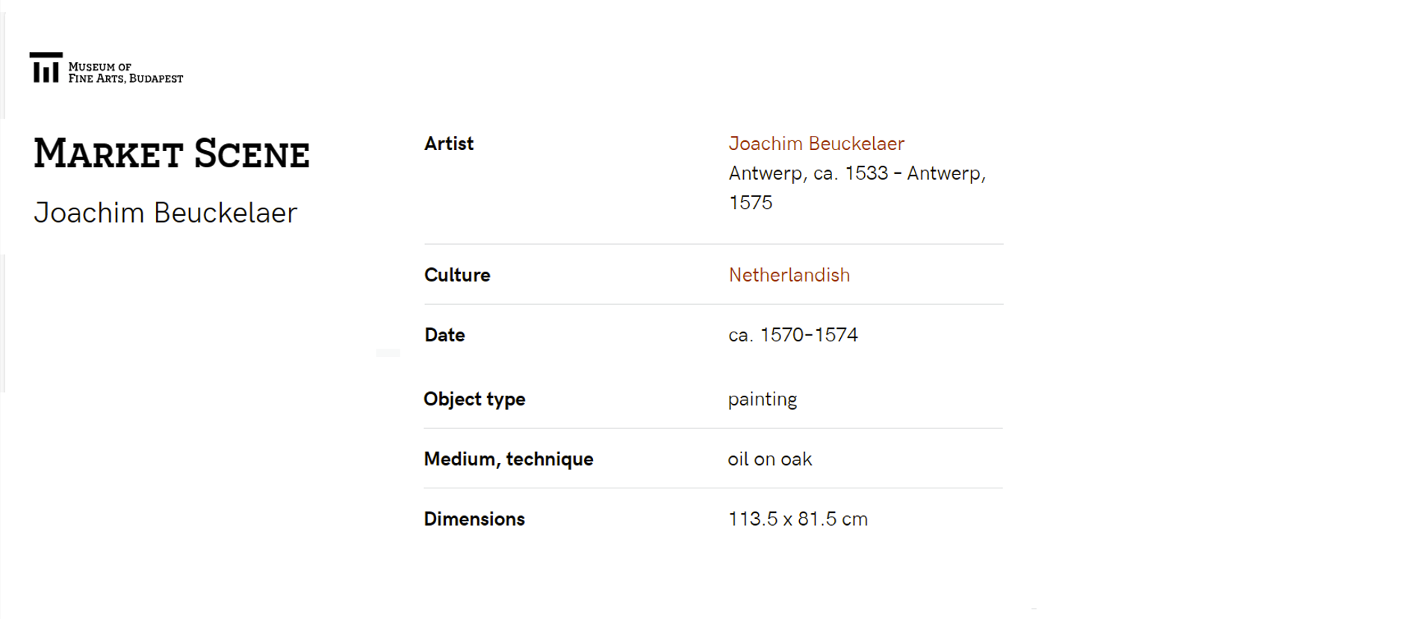
Task: Click the death year 1575 text
Action: click(x=751, y=202)
